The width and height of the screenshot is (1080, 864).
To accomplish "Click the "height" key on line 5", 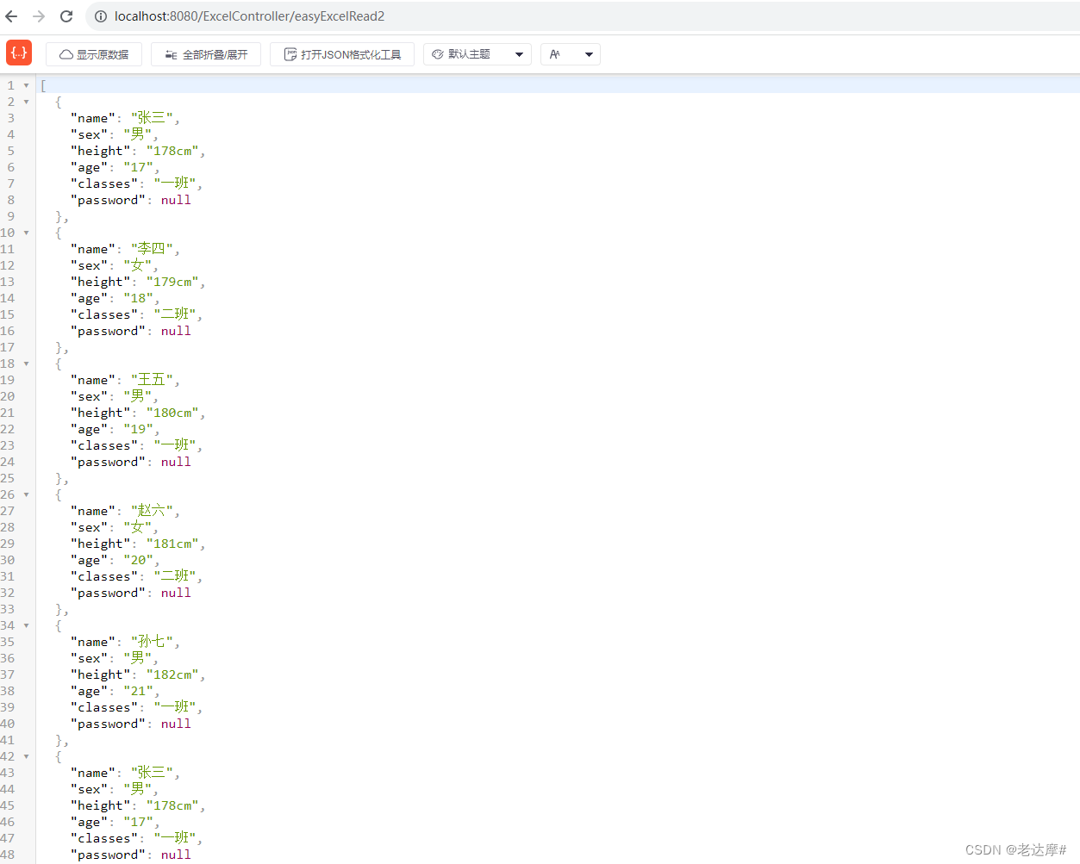I will (x=100, y=151).
